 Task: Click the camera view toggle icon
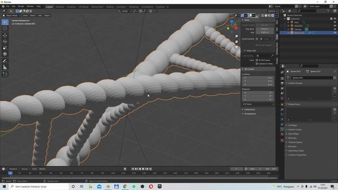pyautogui.click(x=237, y=47)
